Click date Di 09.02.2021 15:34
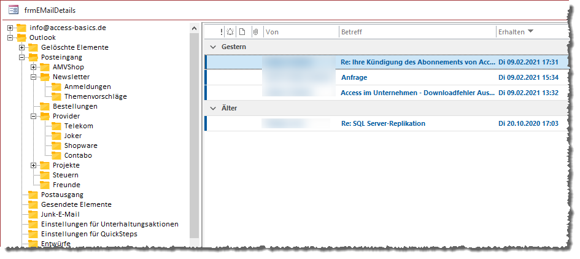 click(x=528, y=77)
